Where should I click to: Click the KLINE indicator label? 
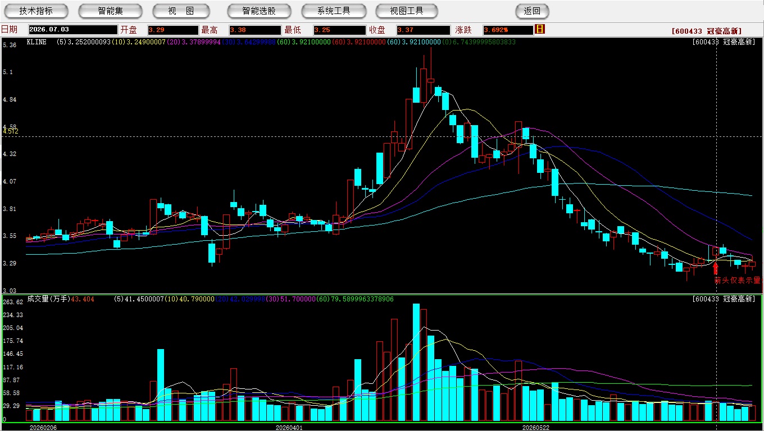pos(37,42)
